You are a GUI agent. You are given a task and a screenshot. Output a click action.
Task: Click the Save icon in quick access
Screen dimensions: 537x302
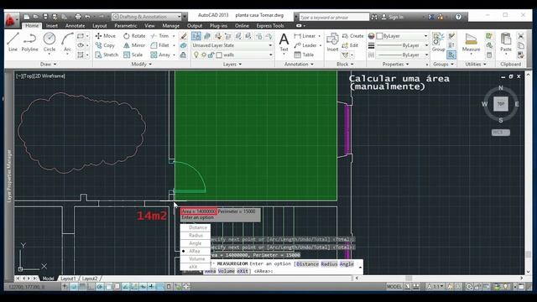[x=45, y=17]
